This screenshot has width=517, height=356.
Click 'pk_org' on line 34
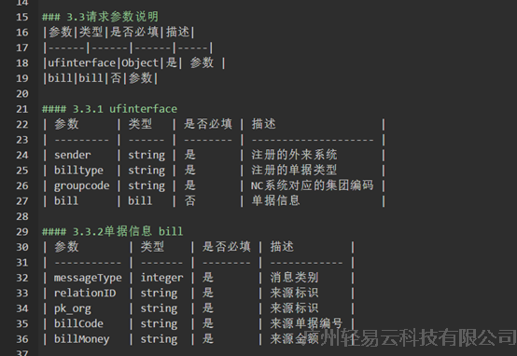73,308
